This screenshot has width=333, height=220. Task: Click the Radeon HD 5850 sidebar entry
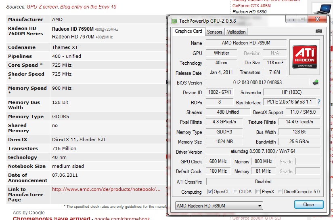[x=249, y=12]
